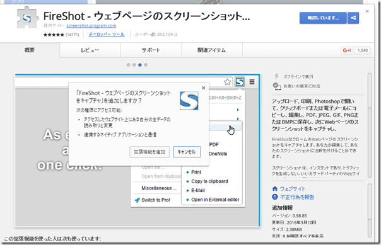The image size is (381, 245).
Task: Select the fourth carousel dot
Action: coord(146,65)
